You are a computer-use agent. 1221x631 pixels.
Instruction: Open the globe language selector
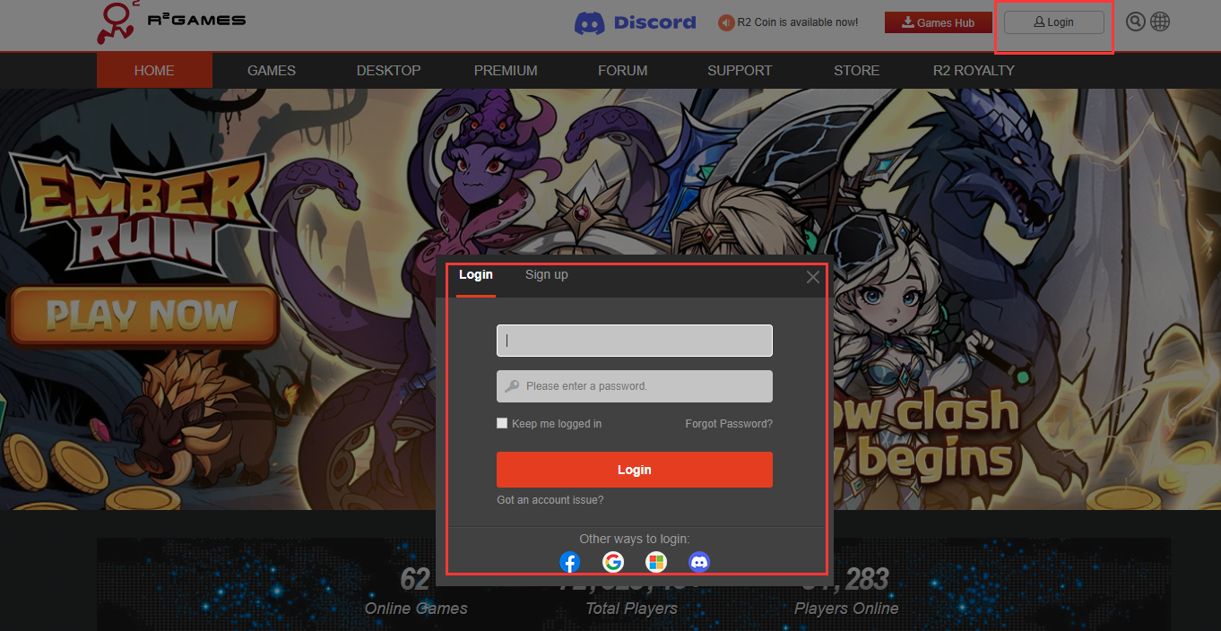pos(1160,22)
